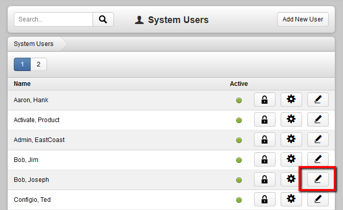Open gear settings for Bob, Jim

coord(291,159)
